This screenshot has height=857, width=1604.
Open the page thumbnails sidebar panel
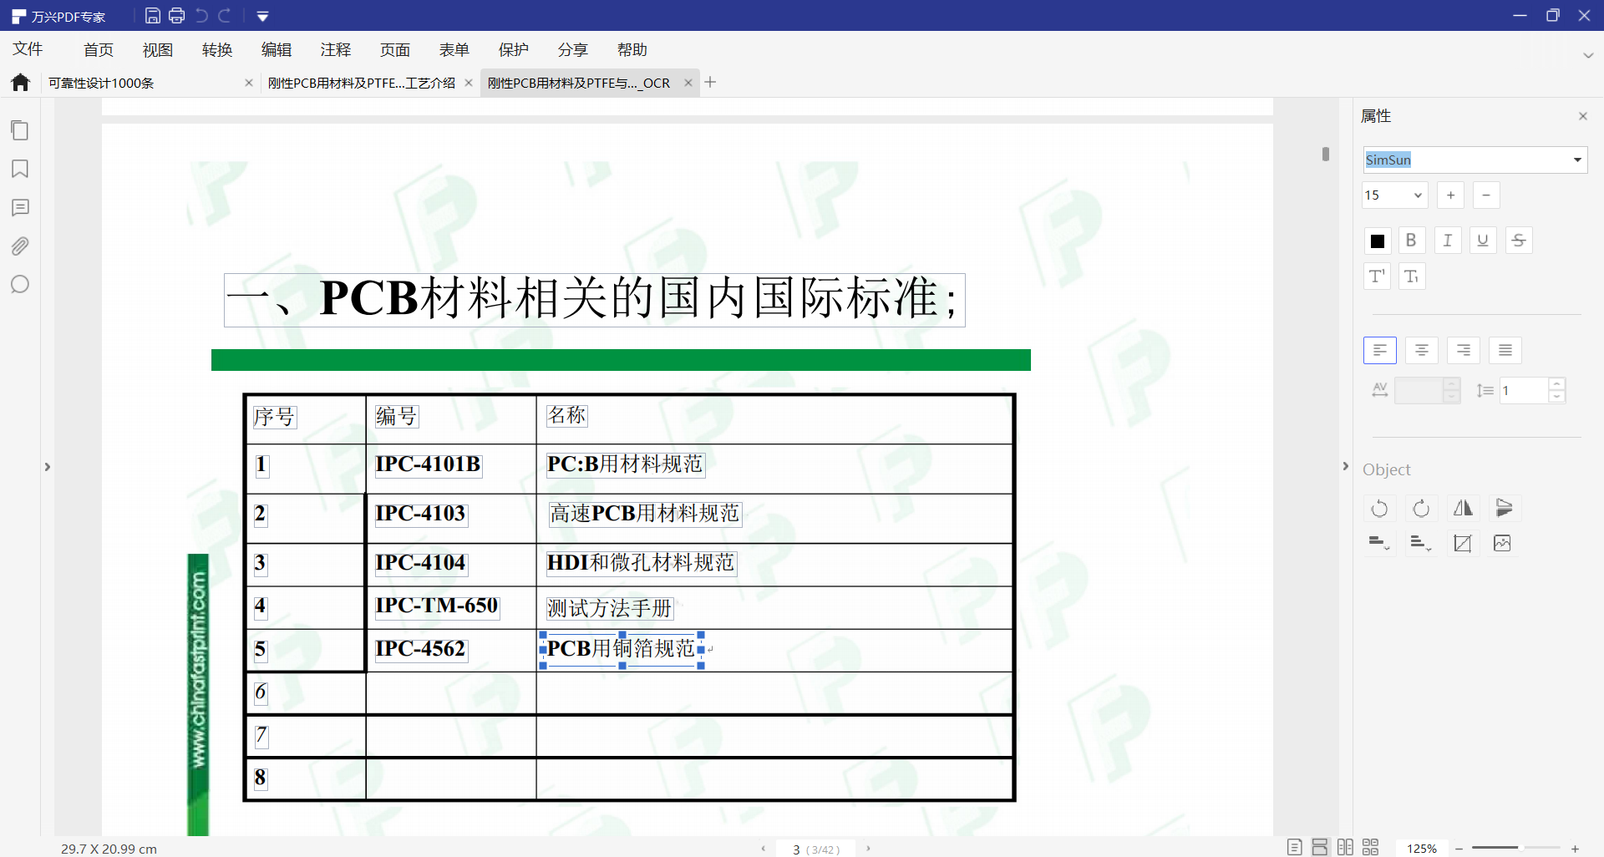20,130
